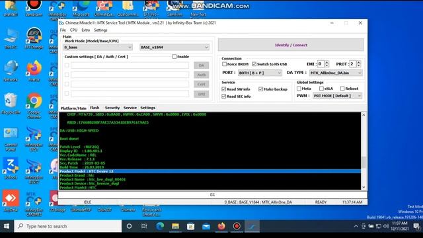
Task: Click the 0% progress bar
Action: pos(213,194)
